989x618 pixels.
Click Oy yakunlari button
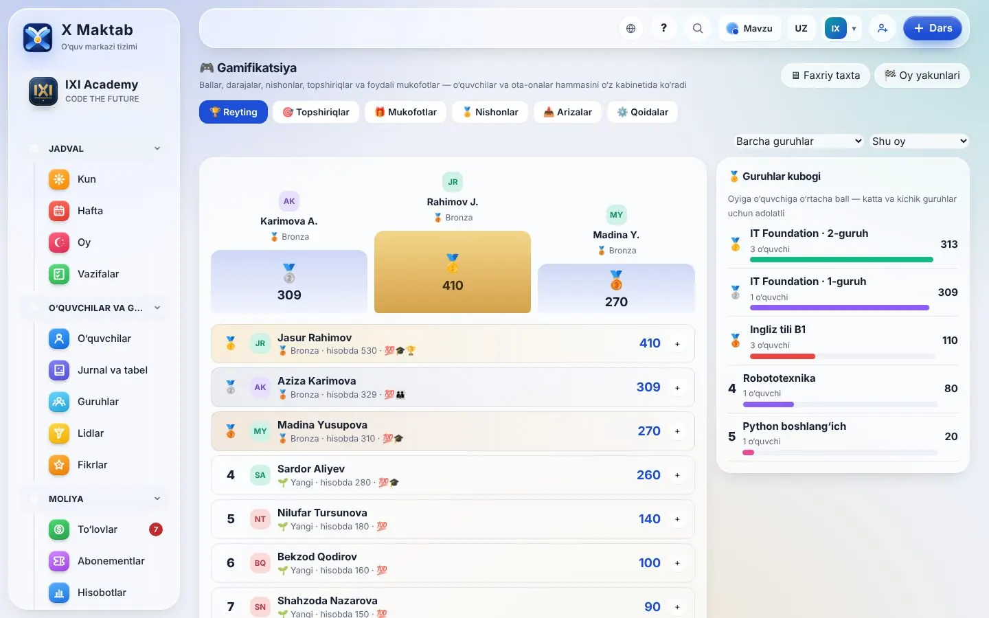coord(922,76)
